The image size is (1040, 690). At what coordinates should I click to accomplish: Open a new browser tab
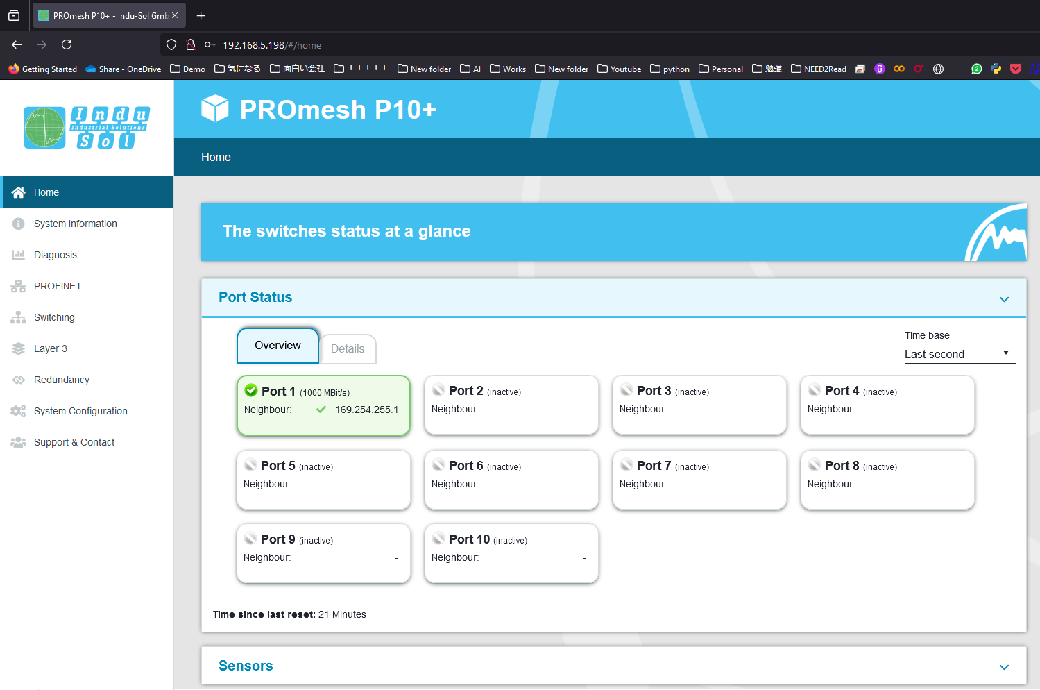(x=201, y=15)
